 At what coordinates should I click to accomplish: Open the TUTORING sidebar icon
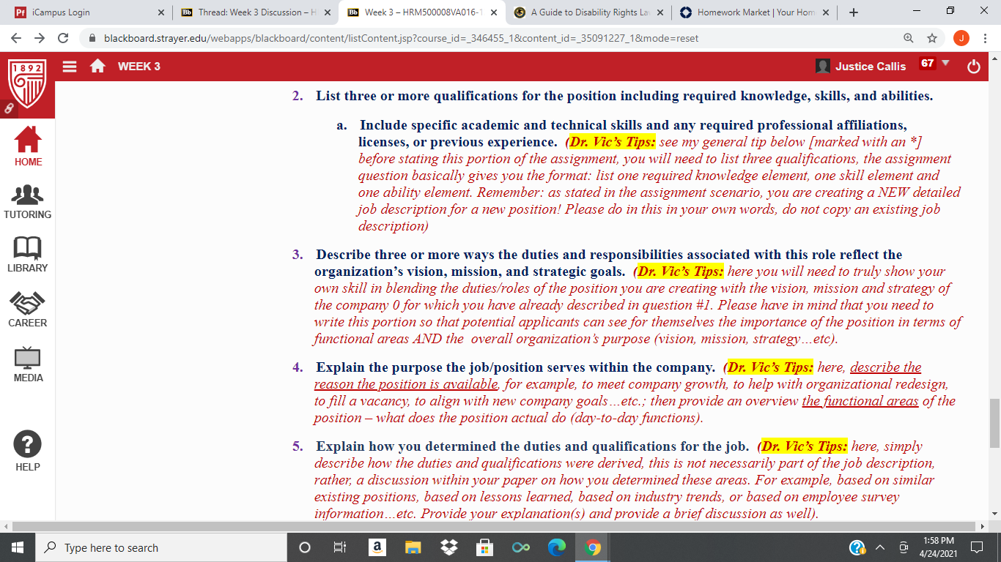[28, 201]
